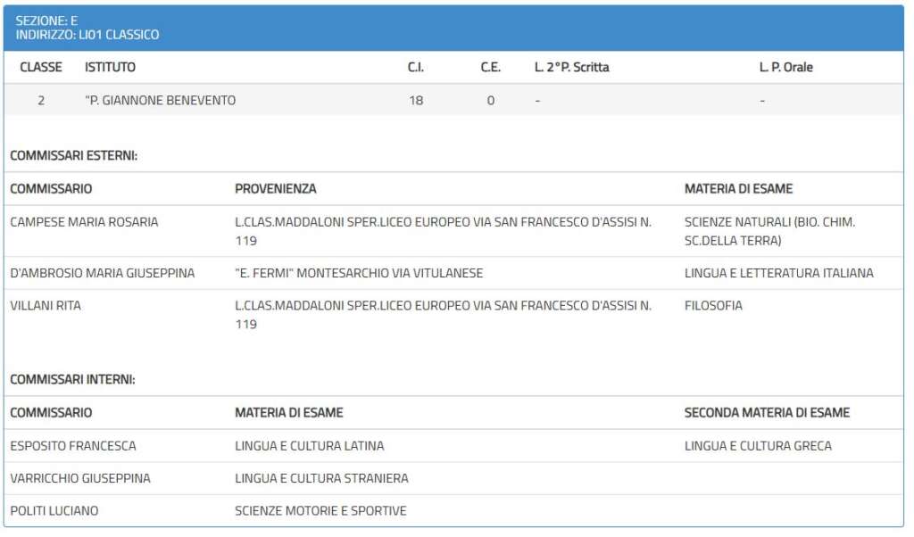Select commissioner VILLANI RITA
This screenshot has width=914, height=537.
tap(46, 306)
